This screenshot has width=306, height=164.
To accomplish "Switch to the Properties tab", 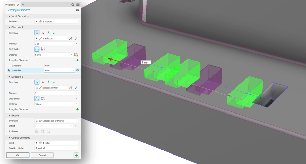I will 11,5.
